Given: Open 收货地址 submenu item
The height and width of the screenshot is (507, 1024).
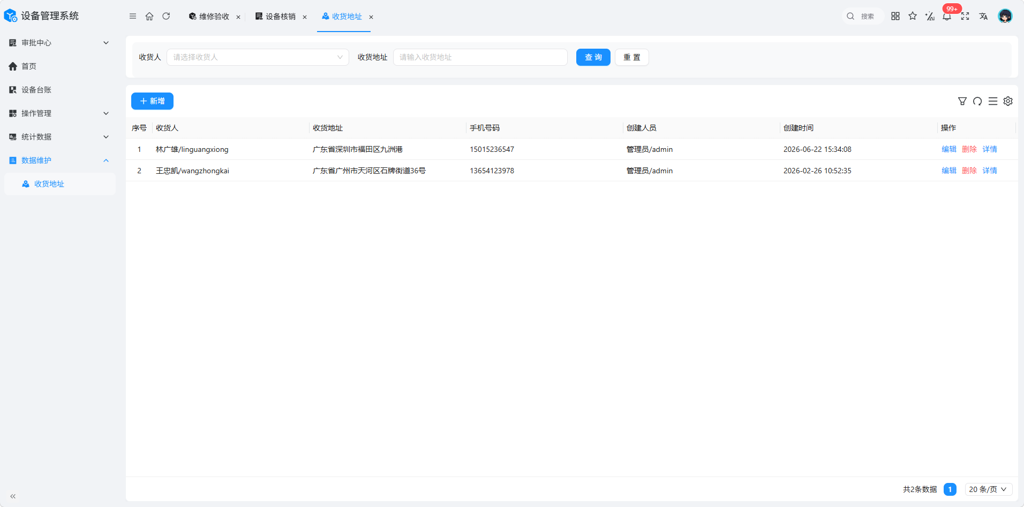Looking at the screenshot, I should [x=60, y=184].
